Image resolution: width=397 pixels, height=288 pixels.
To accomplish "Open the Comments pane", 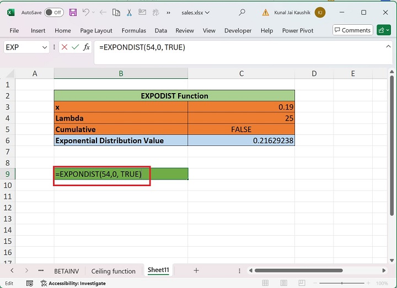I will tap(352, 30).
